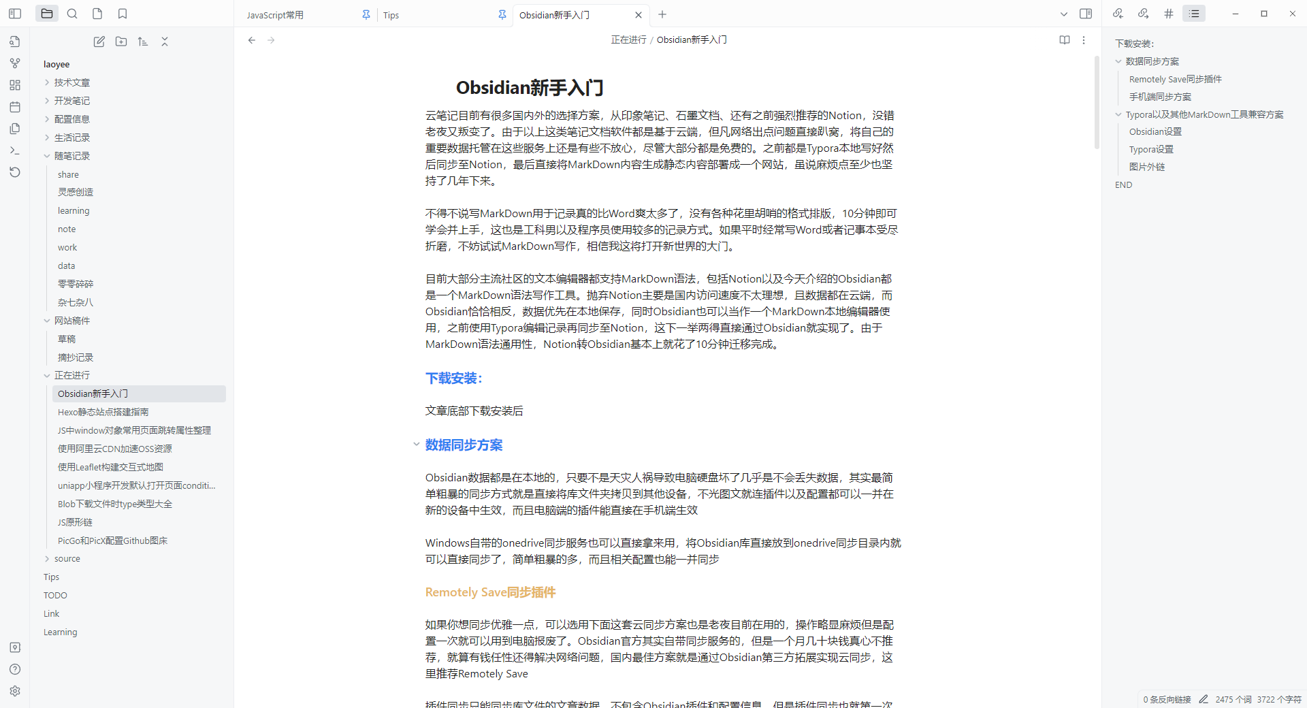Open the bookmarks panel icon
This screenshot has height=708, width=1307.
point(123,14)
